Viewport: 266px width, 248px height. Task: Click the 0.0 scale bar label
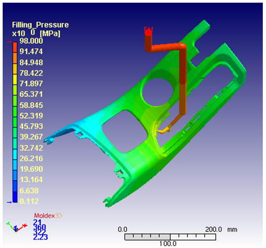pyautogui.click(x=122, y=229)
